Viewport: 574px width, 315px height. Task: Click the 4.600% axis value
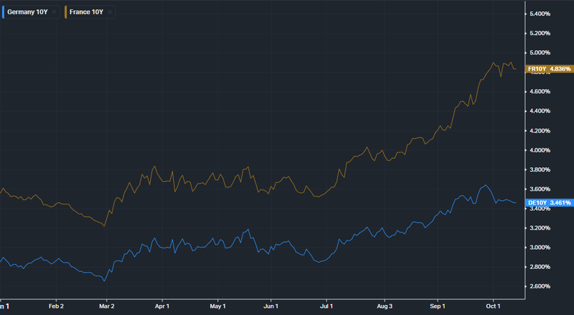540,92
